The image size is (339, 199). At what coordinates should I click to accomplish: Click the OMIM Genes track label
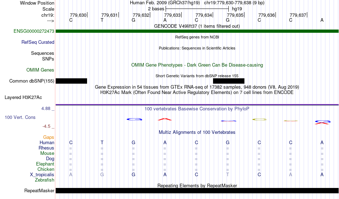(x=40, y=70)
